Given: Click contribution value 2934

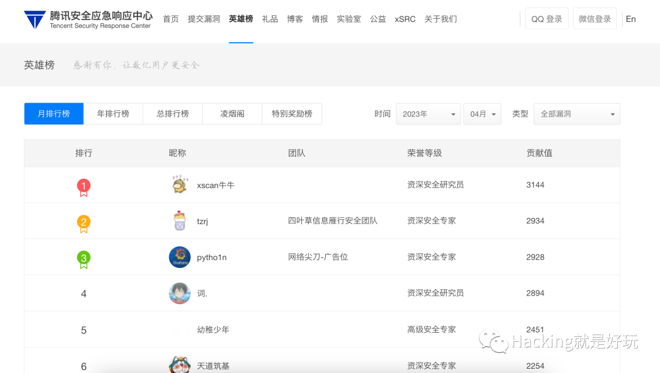Looking at the screenshot, I should pos(535,221).
